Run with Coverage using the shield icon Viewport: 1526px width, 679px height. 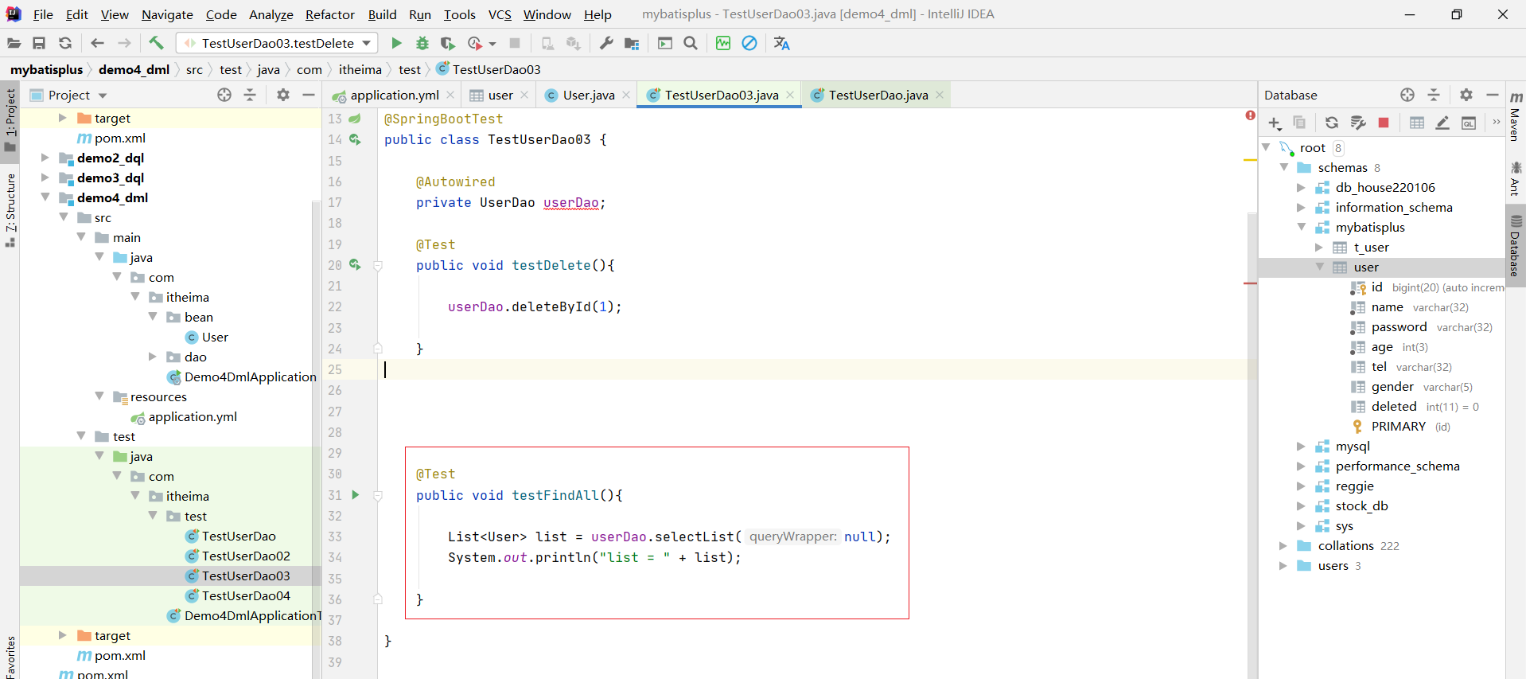click(x=448, y=43)
